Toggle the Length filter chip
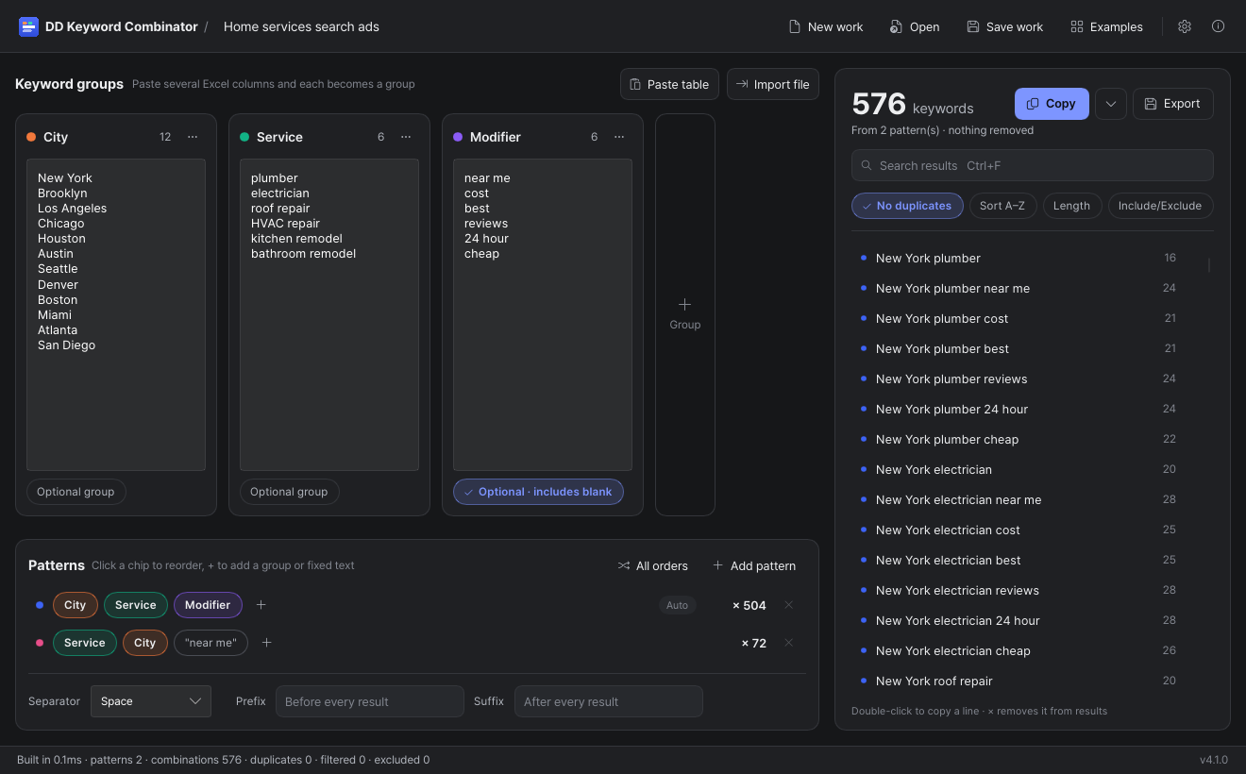The image size is (1246, 774). 1071,206
